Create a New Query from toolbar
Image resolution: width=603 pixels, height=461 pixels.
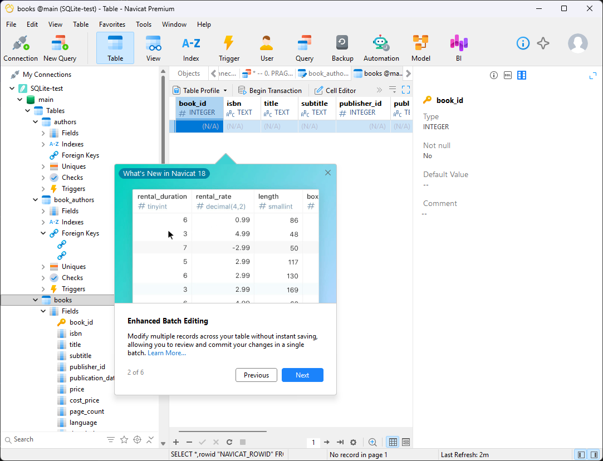(60, 48)
